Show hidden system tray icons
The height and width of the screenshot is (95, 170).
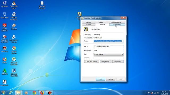click(x=146, y=93)
